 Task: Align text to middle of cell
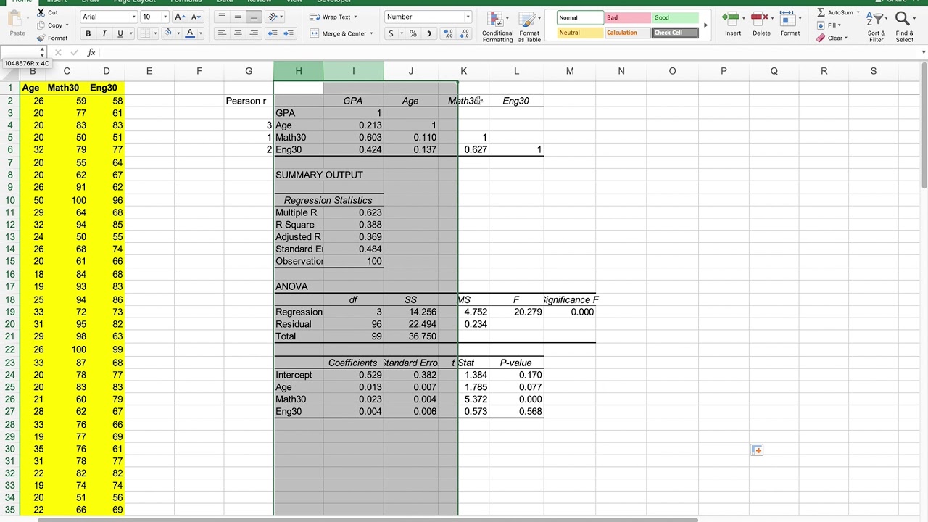click(x=238, y=17)
